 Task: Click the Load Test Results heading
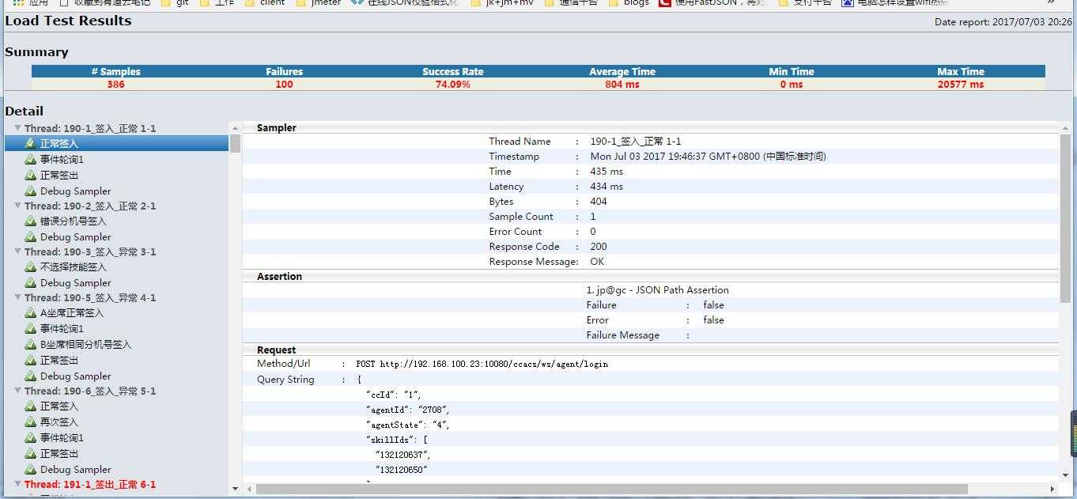(x=69, y=21)
